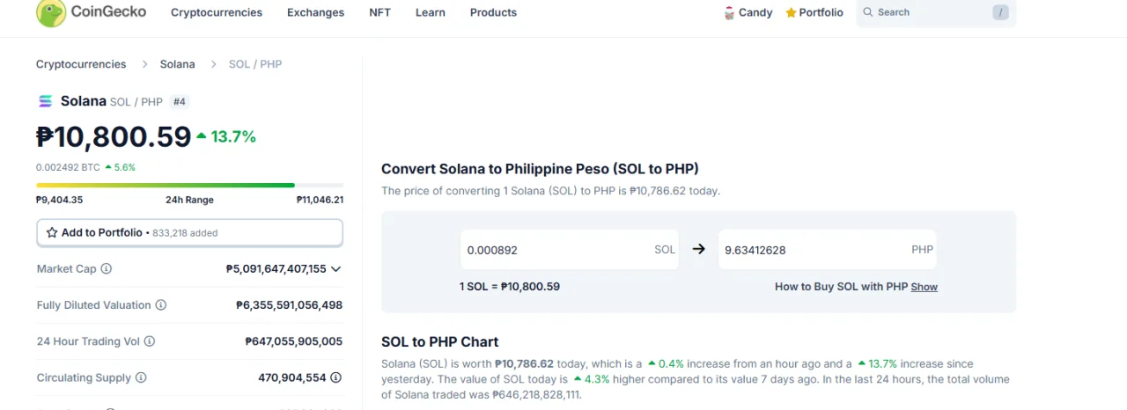Click the ₱9,404.35 range low
The height and width of the screenshot is (410, 1127).
tap(60, 200)
